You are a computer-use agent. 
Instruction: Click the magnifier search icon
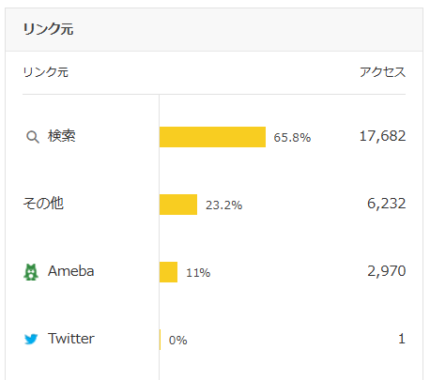33,137
